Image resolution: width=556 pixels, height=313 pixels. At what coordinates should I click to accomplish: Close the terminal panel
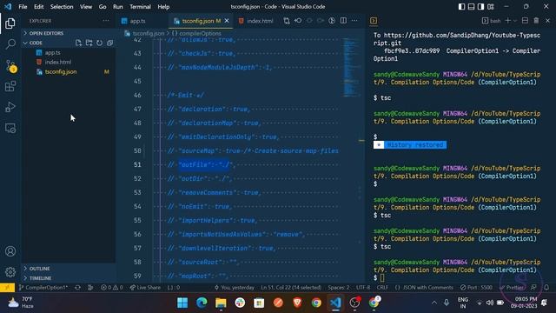point(548,21)
